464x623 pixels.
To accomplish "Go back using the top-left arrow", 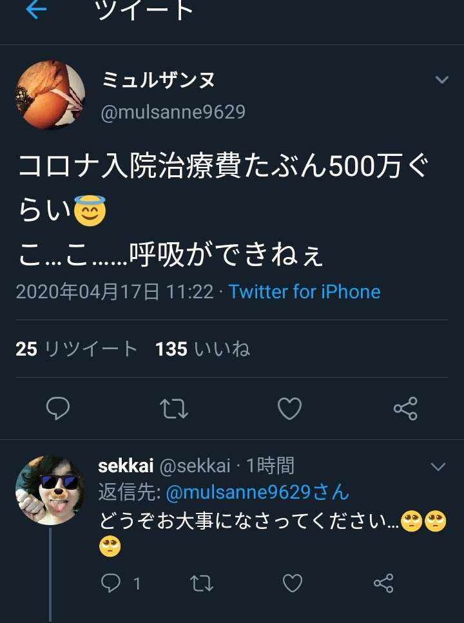I will click(x=36, y=10).
